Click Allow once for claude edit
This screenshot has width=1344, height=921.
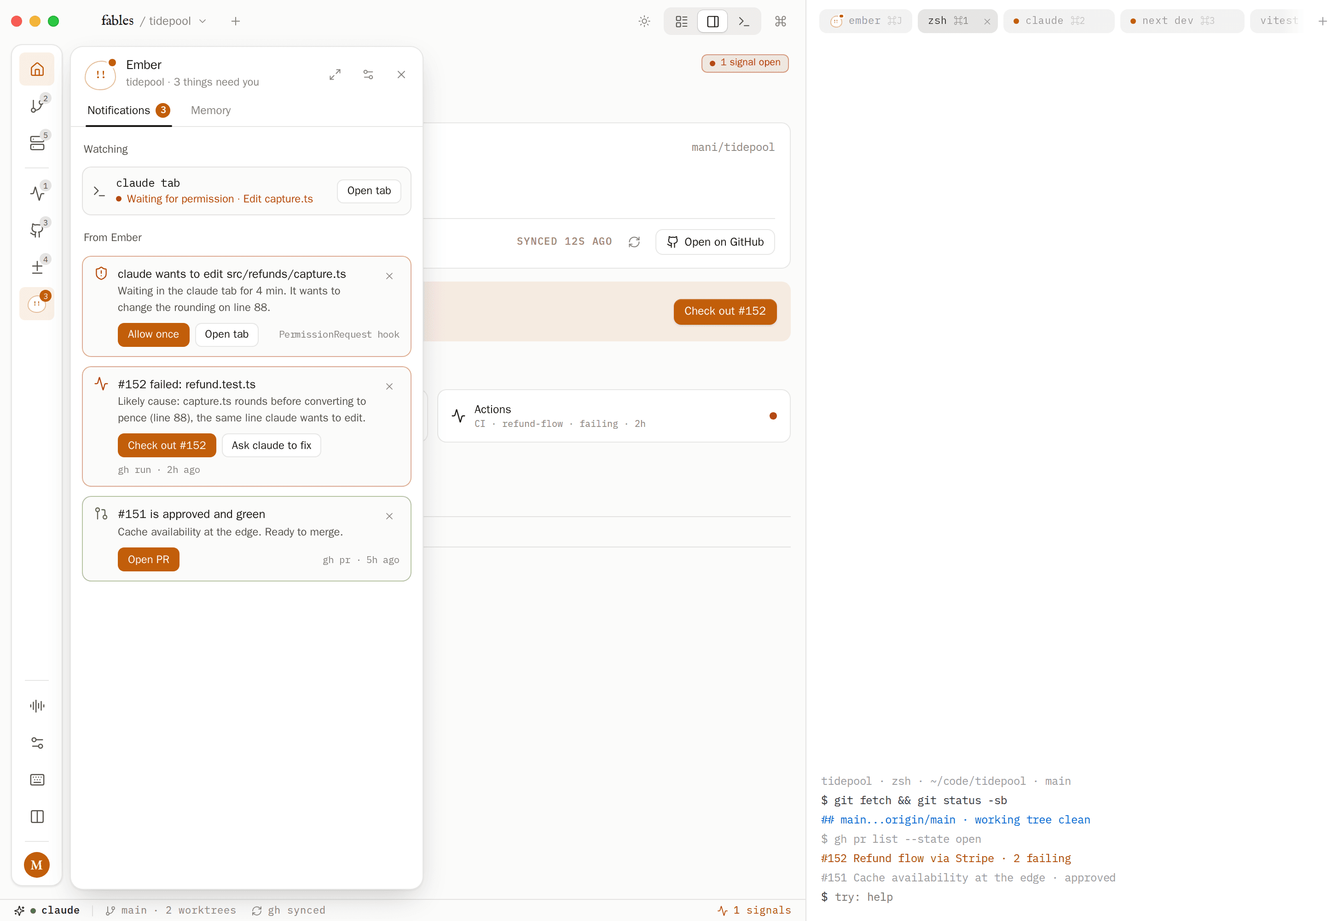[x=153, y=334]
